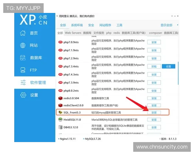Screen dimensions: 194x155
Task: Click the redis3.0.504 cube icon
Action: coord(60,98)
